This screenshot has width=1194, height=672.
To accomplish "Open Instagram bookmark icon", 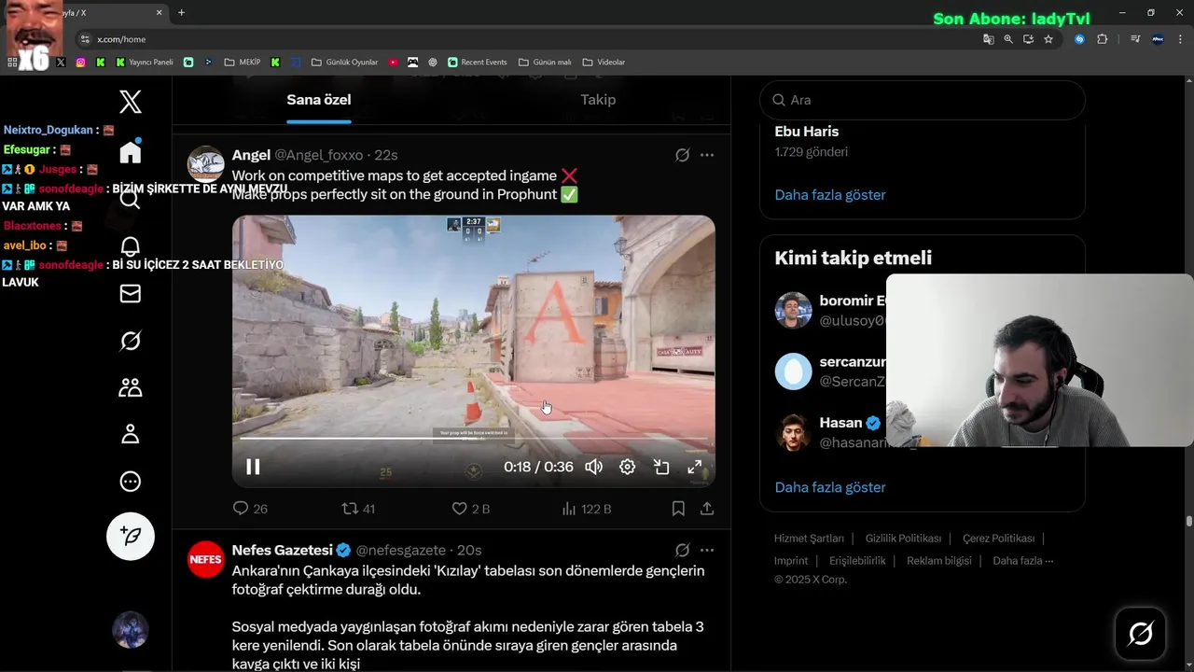I will pos(80,63).
